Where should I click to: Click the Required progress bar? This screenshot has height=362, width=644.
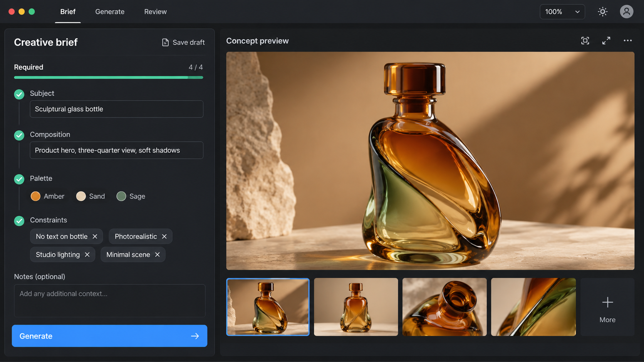pos(109,77)
